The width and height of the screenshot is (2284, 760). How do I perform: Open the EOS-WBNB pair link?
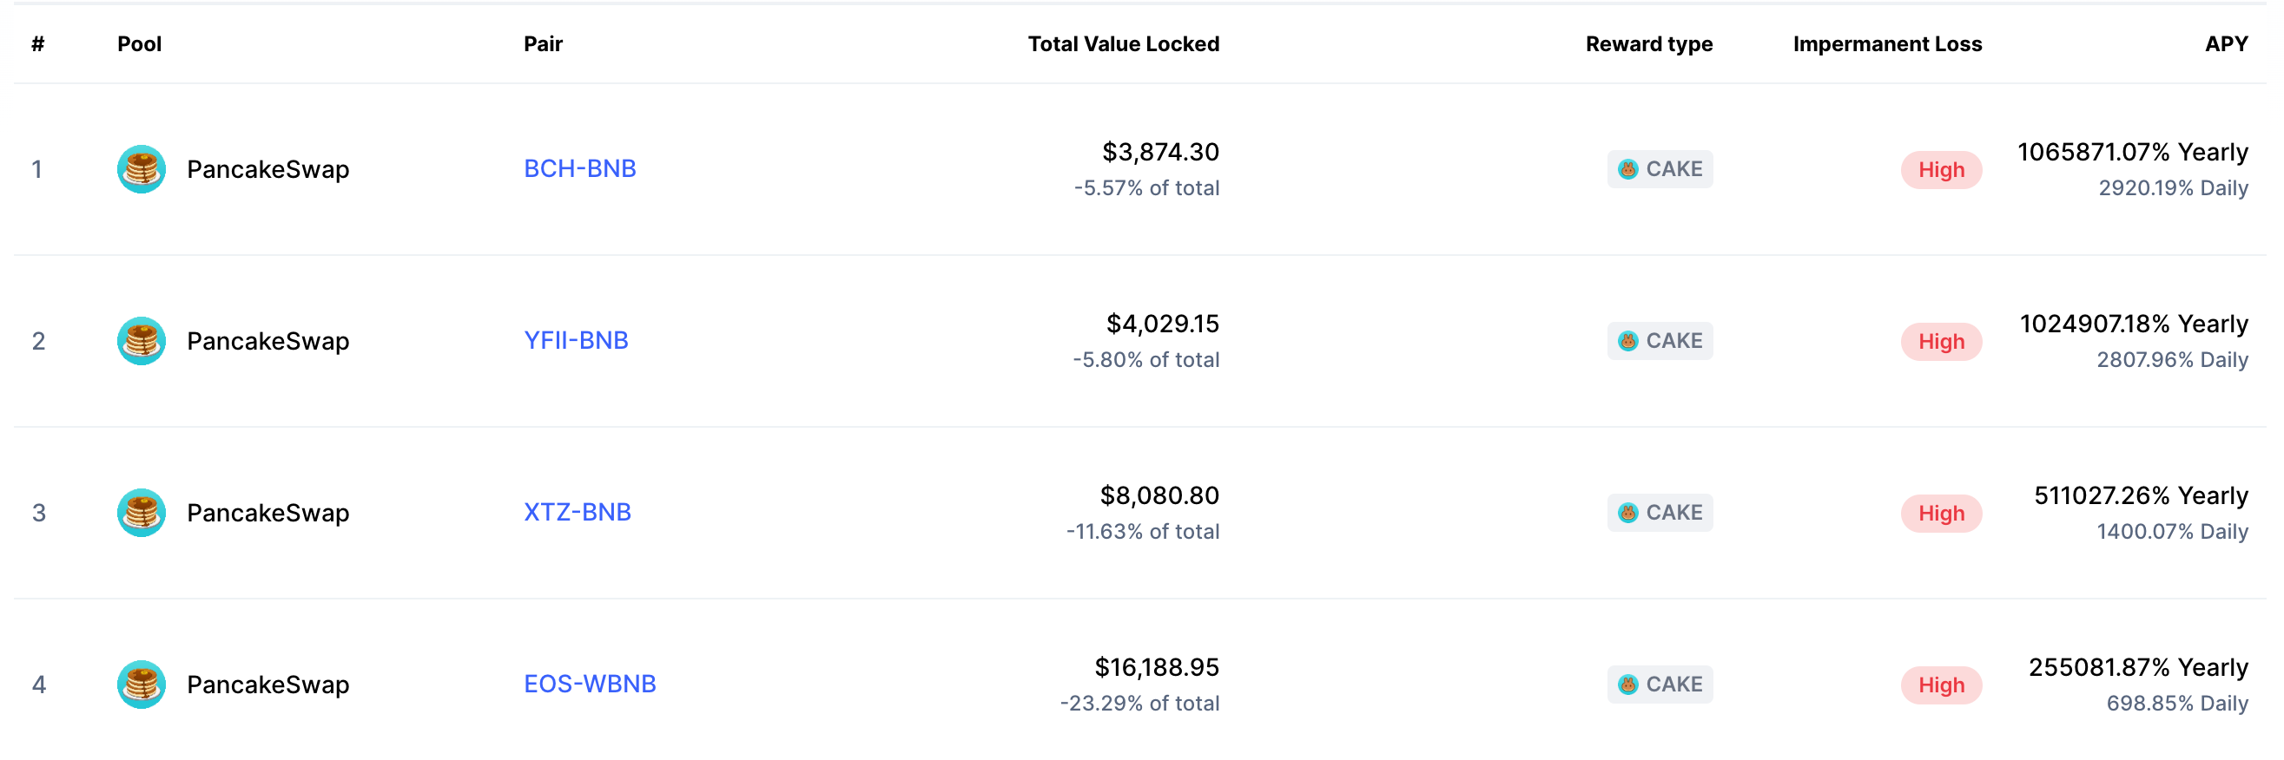point(590,684)
